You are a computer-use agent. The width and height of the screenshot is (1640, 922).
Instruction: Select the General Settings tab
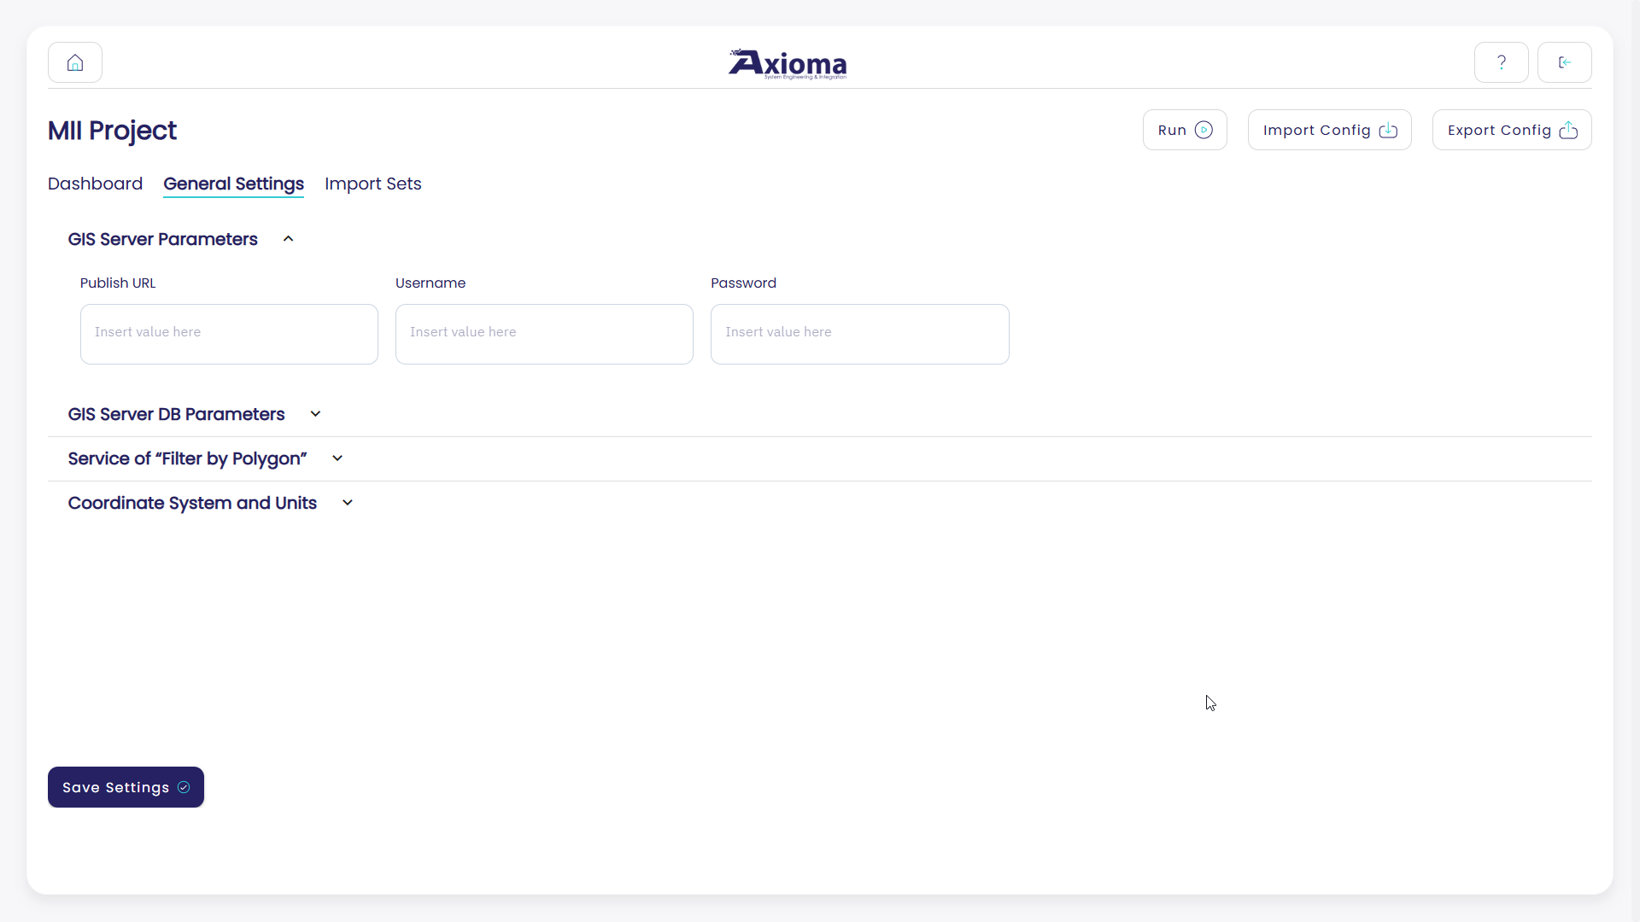click(x=233, y=184)
